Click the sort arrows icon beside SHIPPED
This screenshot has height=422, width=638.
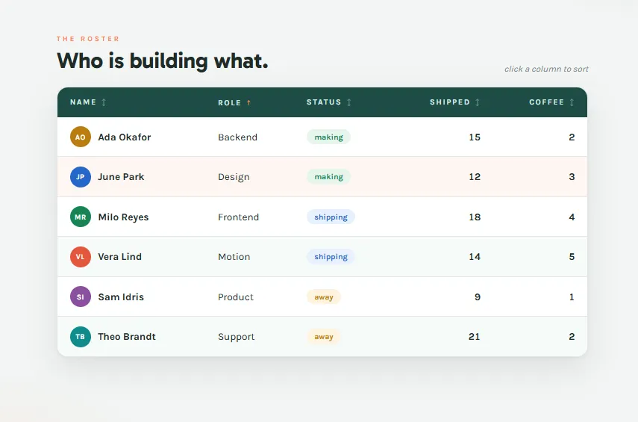pos(478,102)
